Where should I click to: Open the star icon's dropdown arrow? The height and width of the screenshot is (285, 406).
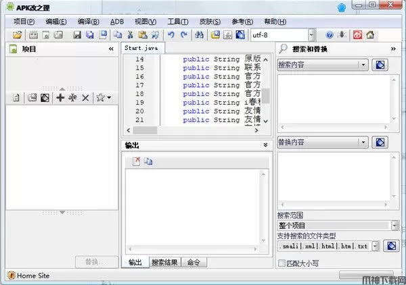point(109,98)
